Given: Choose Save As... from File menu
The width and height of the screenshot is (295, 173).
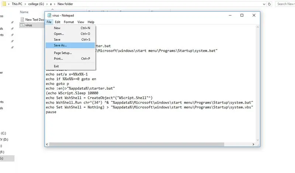Looking at the screenshot, I should (70, 45).
